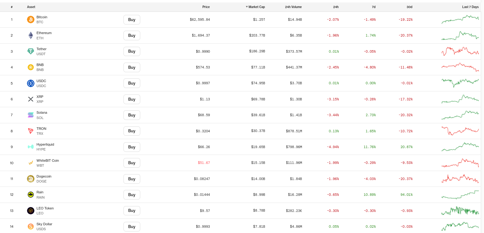This screenshot has width=484, height=233.
Task: Click the Solana striped logo icon
Action: point(31,115)
